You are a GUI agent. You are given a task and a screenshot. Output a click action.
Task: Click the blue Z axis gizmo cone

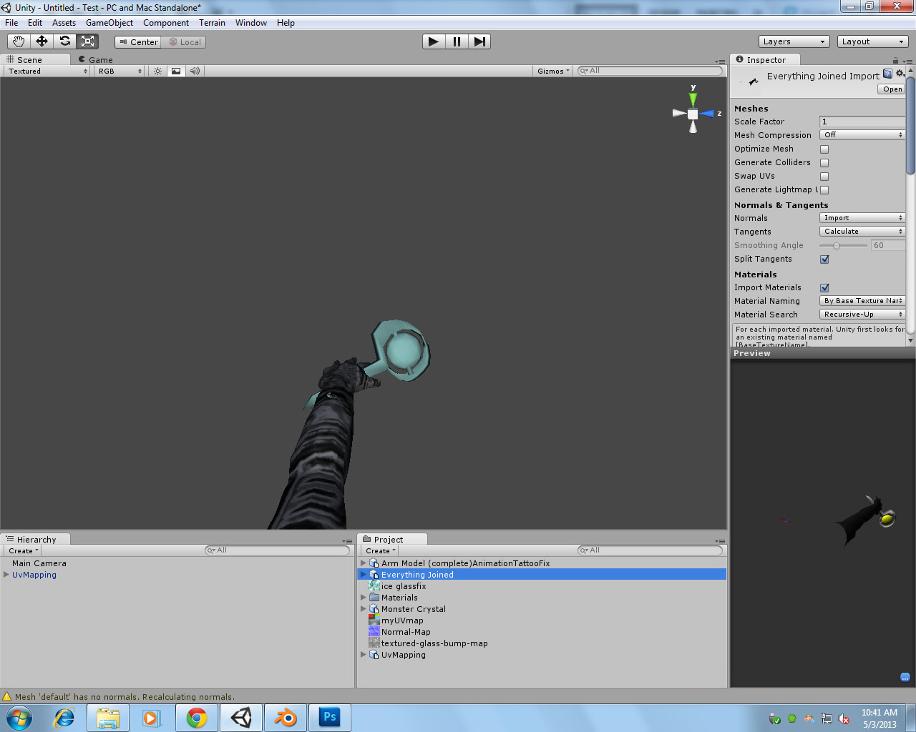[x=707, y=114]
